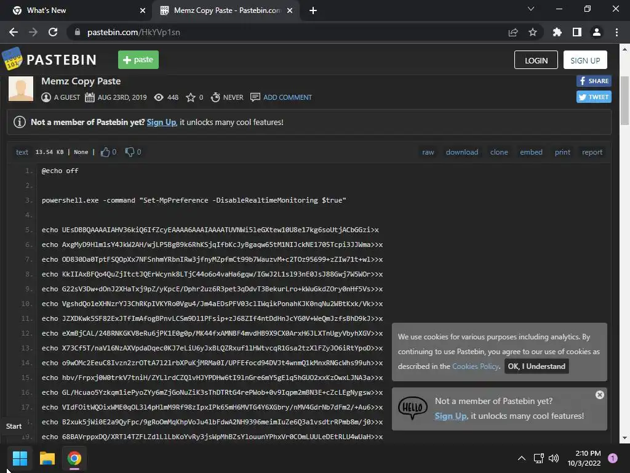Click the thumbs down dislike icon
This screenshot has width=630, height=473.
pyautogui.click(x=129, y=152)
